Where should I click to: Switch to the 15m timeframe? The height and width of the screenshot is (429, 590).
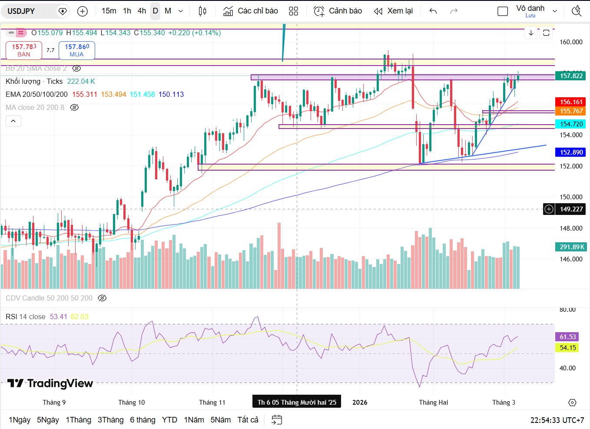click(x=109, y=11)
